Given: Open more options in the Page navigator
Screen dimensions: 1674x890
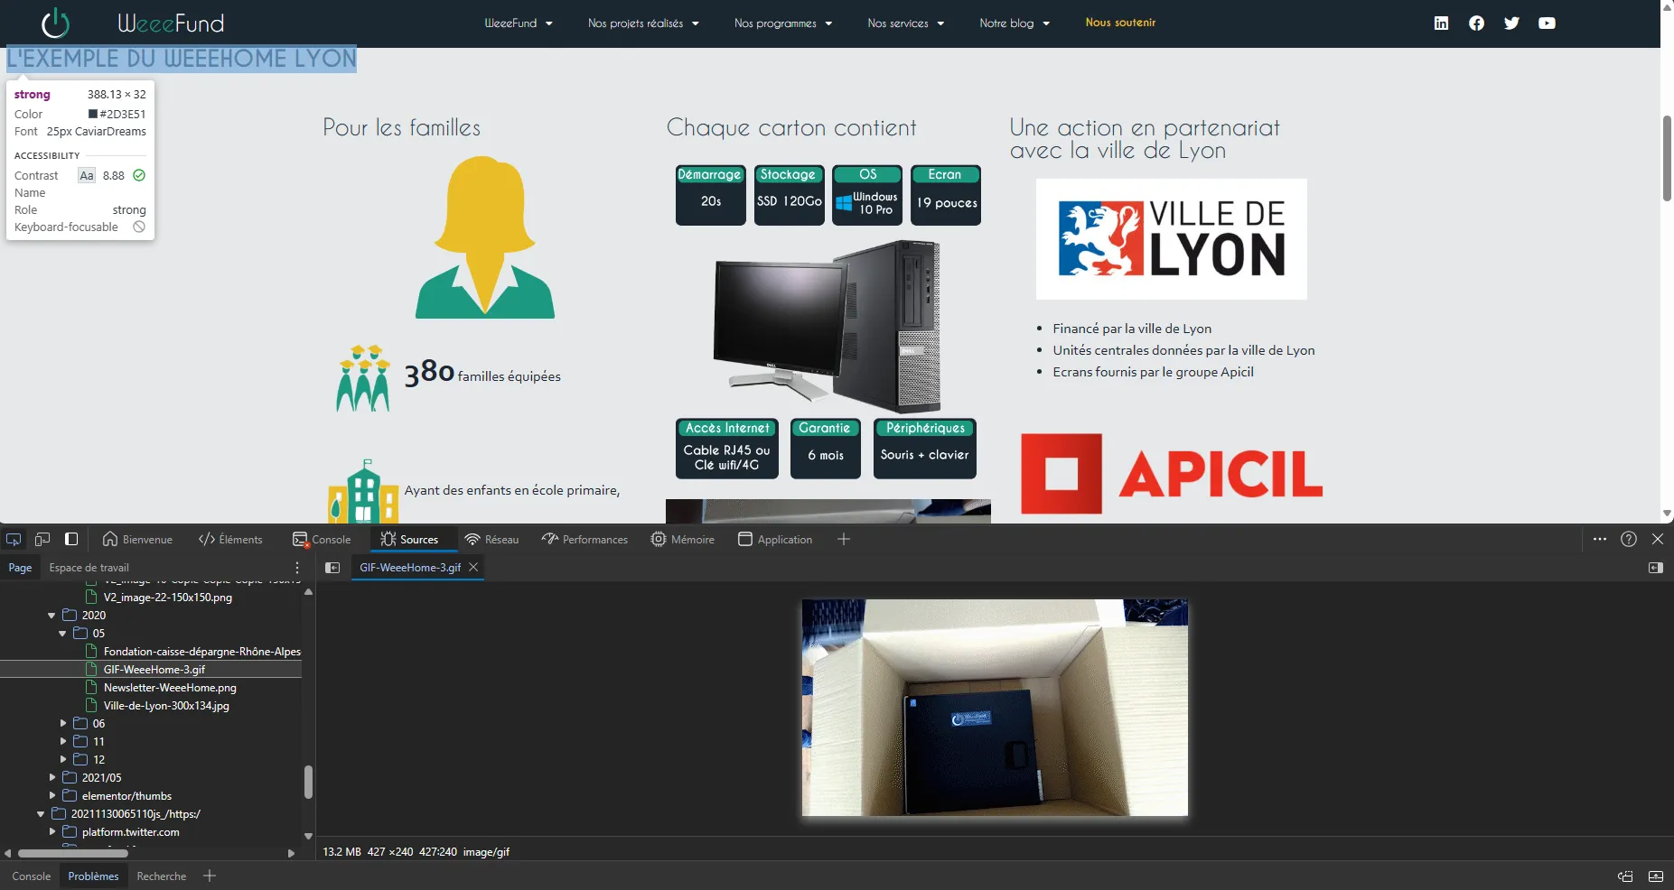Looking at the screenshot, I should point(297,568).
